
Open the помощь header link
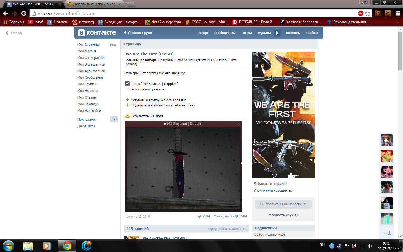pos(293,33)
